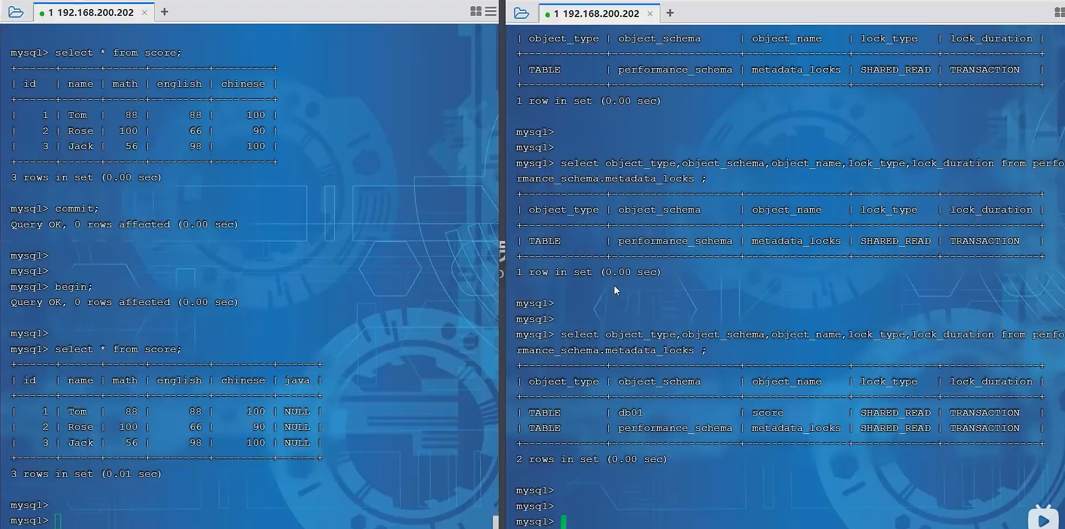Click the 'chinese' header in the first score table
Image resolution: width=1065 pixels, height=529 pixels.
[243, 84]
